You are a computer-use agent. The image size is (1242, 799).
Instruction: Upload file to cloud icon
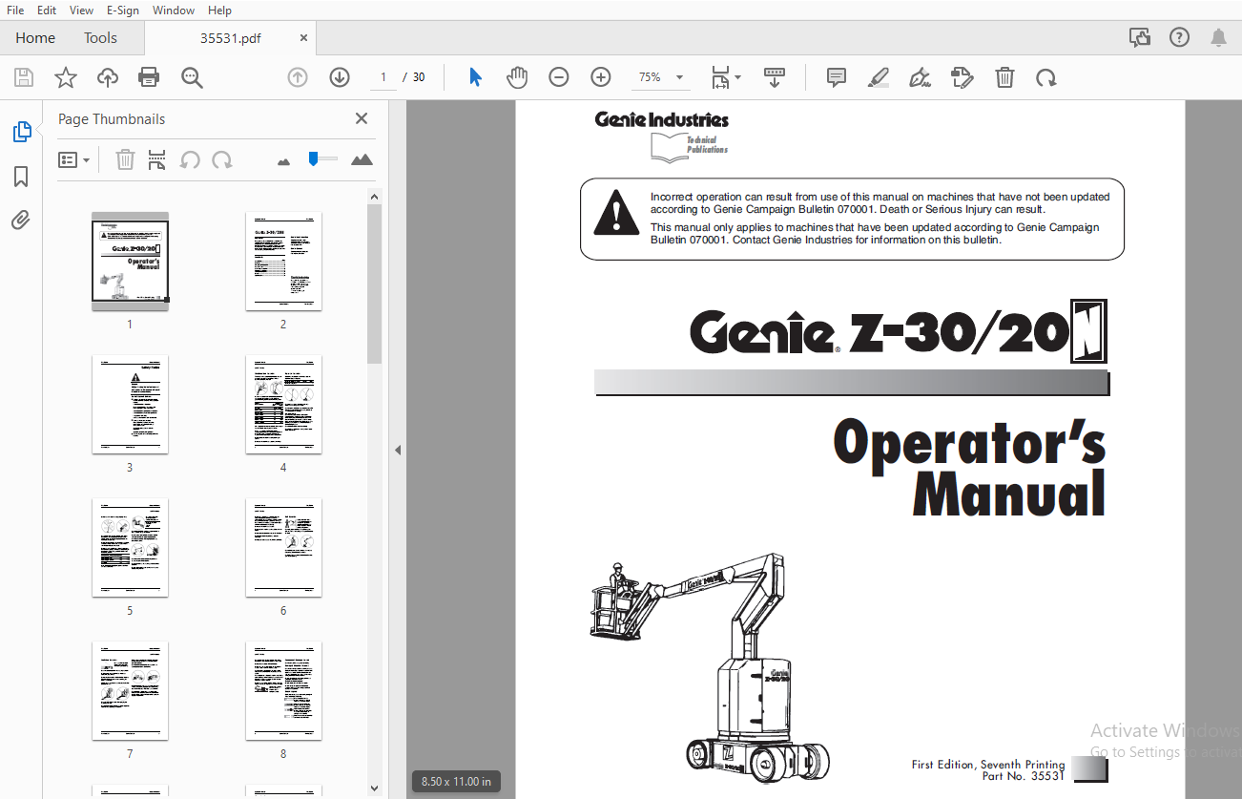click(108, 77)
